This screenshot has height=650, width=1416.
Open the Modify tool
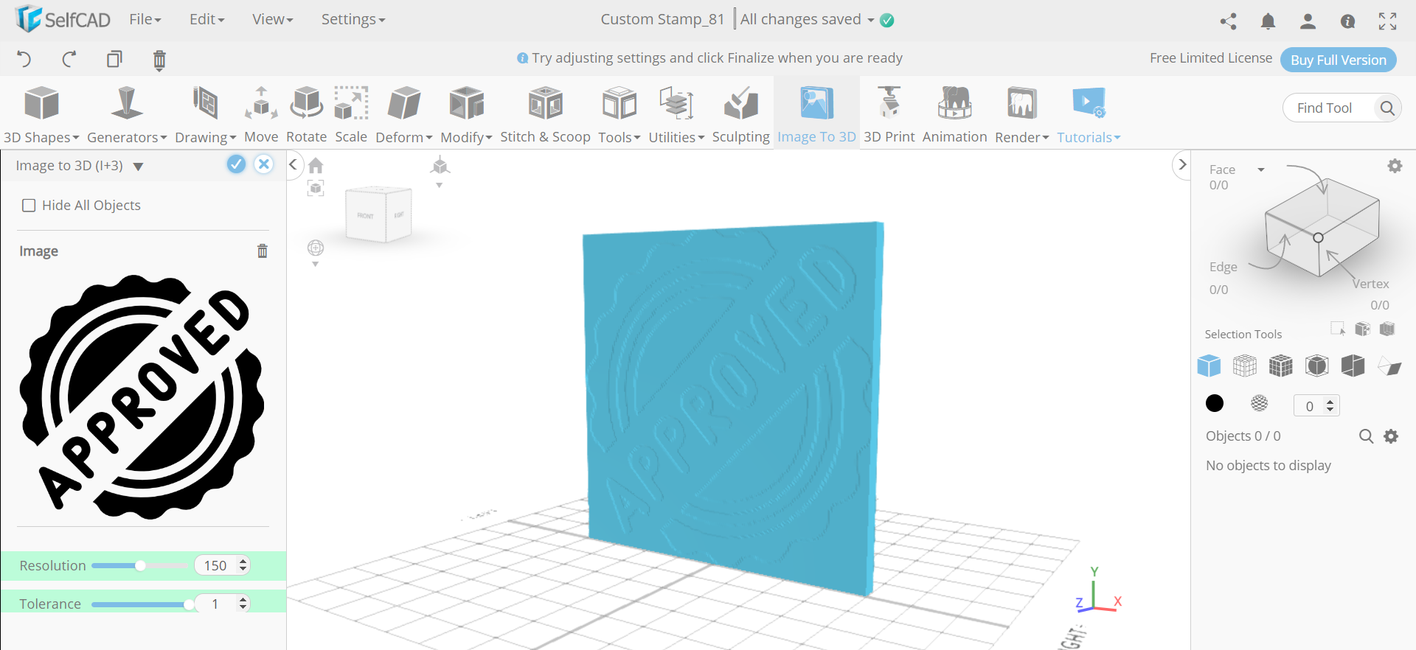point(466,114)
